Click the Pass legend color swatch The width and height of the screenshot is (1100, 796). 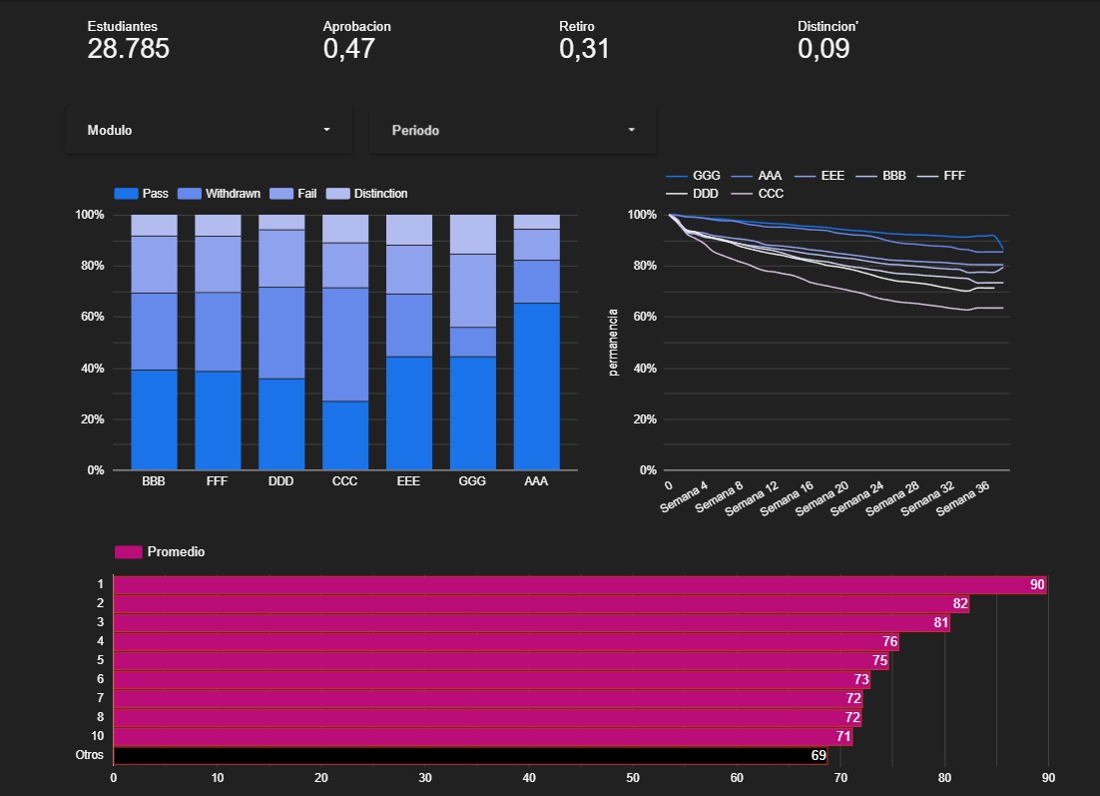pyautogui.click(x=126, y=194)
